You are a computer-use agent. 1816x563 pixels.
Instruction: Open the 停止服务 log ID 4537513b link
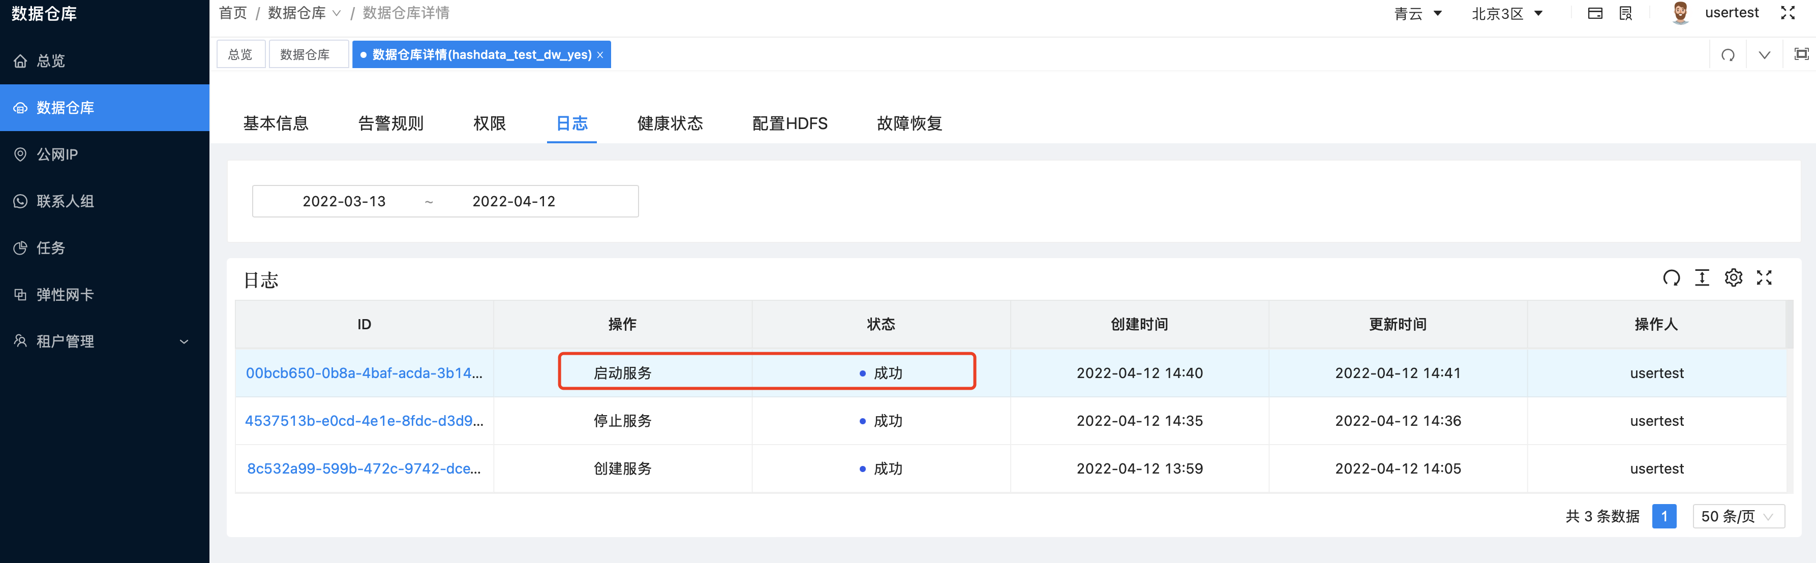(365, 421)
